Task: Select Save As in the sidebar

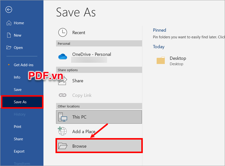Action: tap(22, 102)
